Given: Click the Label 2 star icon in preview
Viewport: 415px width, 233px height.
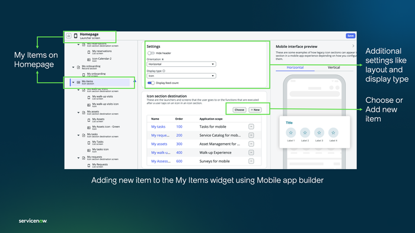Looking at the screenshot, I should (x=305, y=132).
